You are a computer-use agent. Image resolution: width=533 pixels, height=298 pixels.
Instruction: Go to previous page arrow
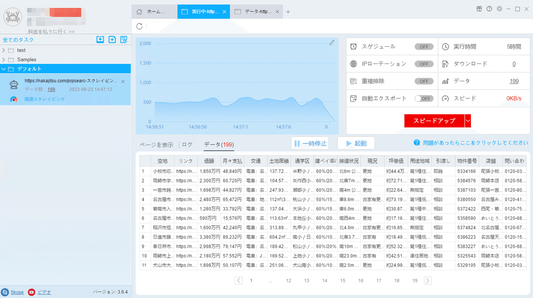239,280
